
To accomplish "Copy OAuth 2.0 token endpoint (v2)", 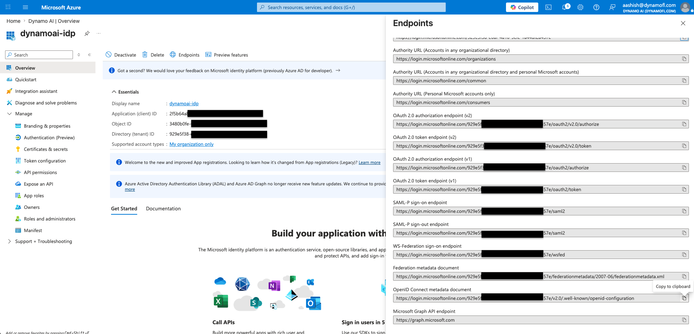I will [x=684, y=146].
